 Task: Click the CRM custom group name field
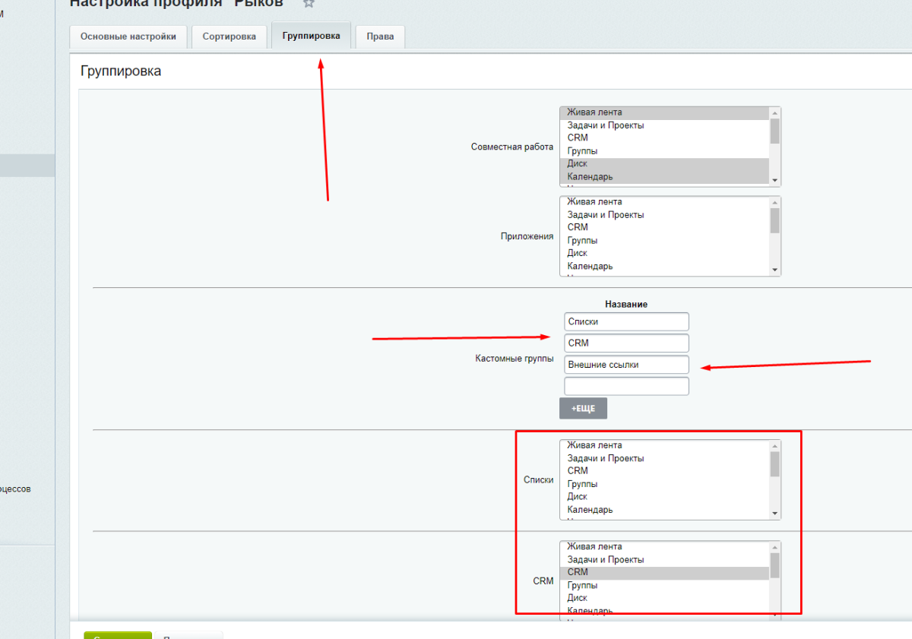coord(626,343)
